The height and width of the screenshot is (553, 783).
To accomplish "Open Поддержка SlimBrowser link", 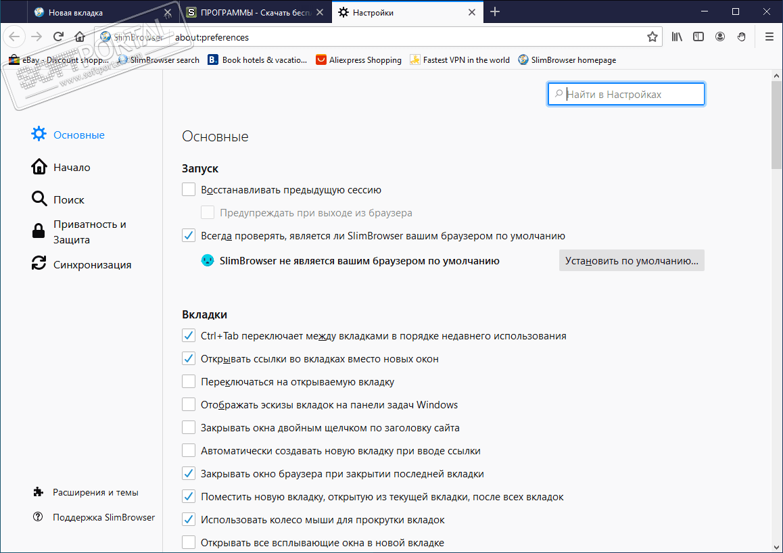I will tap(94, 517).
